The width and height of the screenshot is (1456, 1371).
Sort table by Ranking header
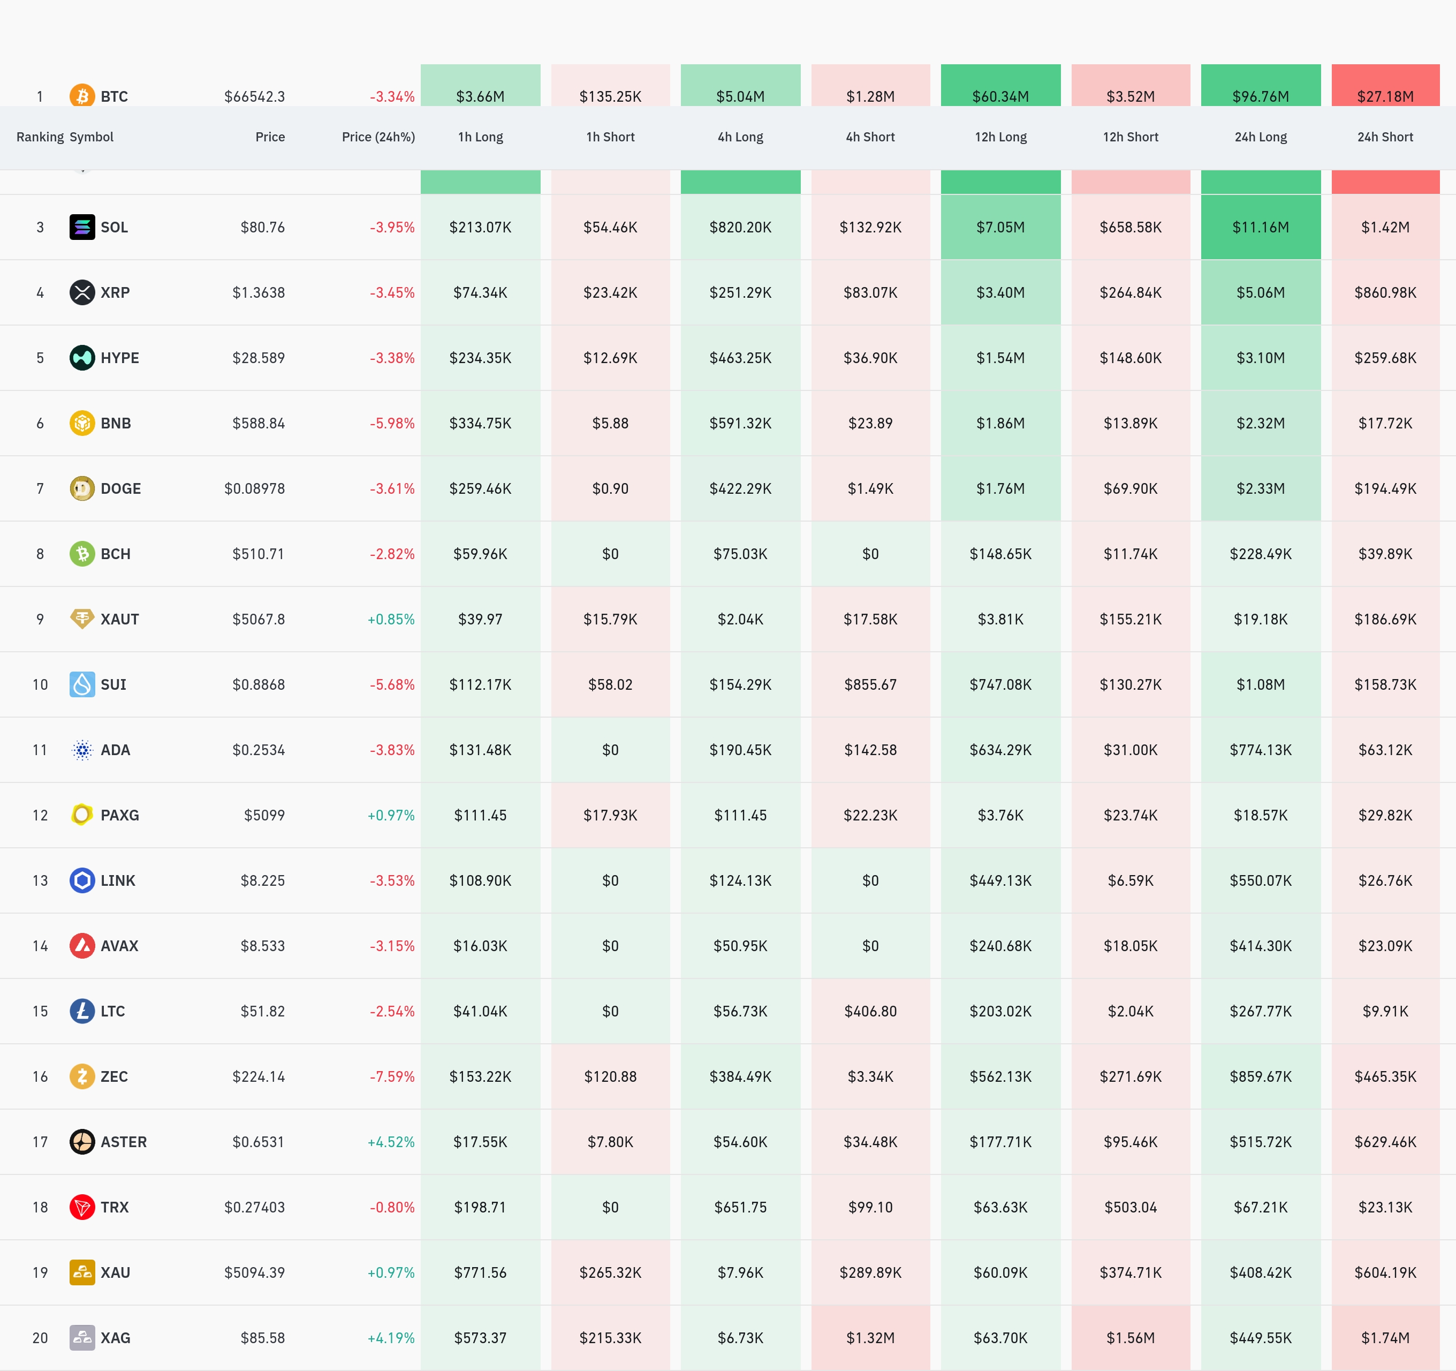point(40,137)
